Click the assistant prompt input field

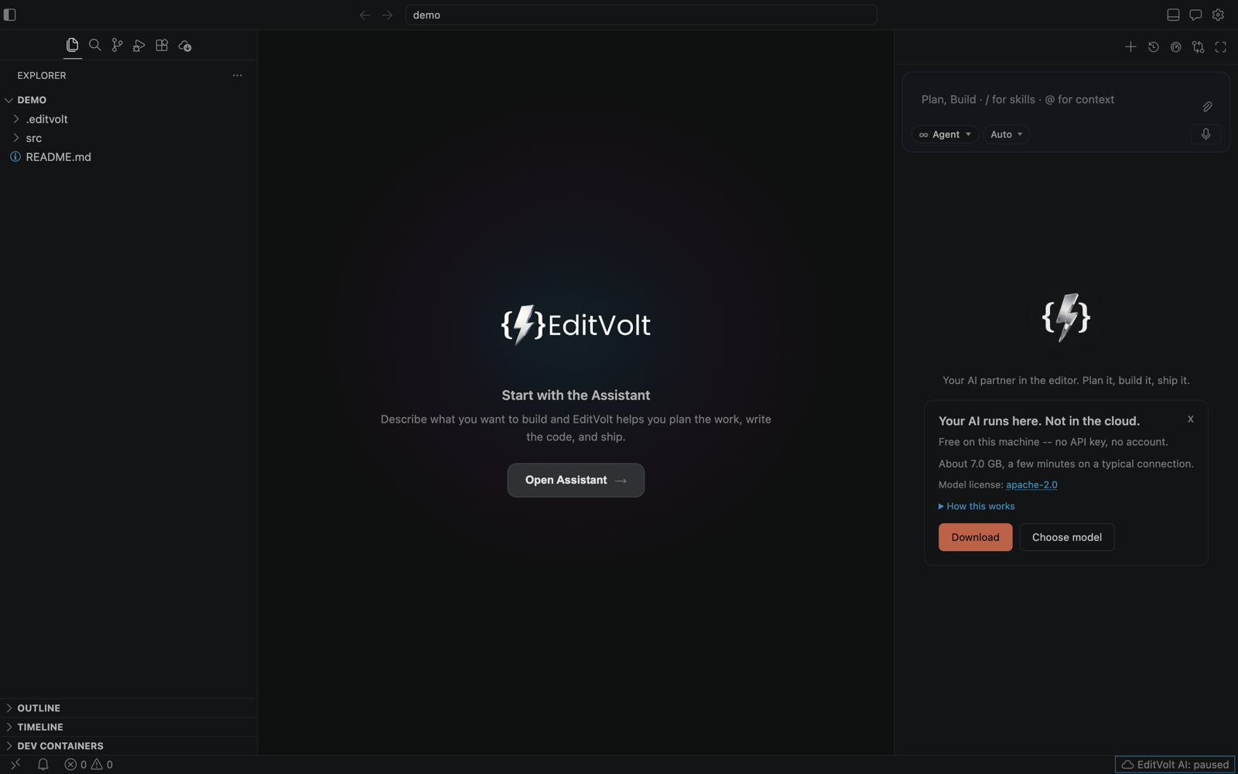[1052, 100]
